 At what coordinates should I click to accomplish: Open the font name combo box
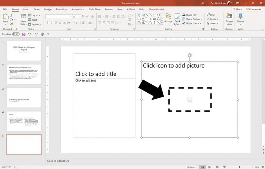click(x=59, y=16)
